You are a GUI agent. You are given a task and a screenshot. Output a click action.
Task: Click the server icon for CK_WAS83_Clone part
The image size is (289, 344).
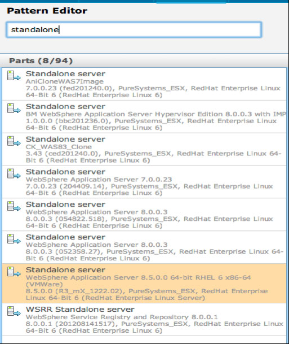pyautogui.click(x=14, y=141)
